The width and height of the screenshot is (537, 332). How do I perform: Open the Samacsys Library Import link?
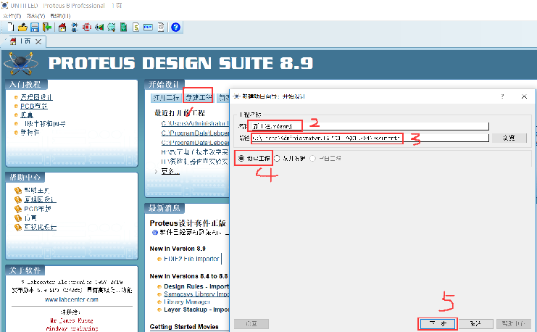point(196,294)
